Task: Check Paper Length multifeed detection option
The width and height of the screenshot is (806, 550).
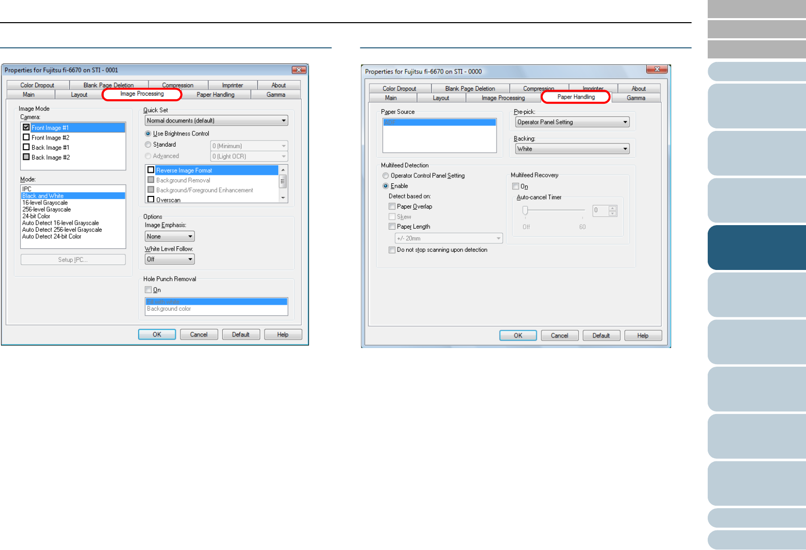Action: point(392,227)
